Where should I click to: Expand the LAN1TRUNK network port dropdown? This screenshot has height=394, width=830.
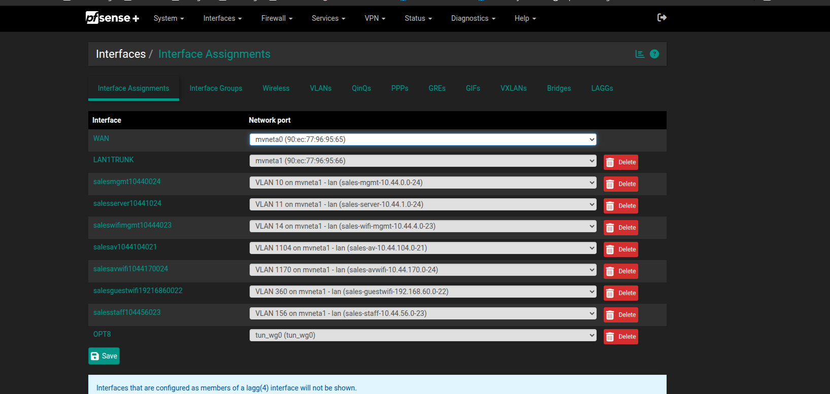[x=423, y=161]
